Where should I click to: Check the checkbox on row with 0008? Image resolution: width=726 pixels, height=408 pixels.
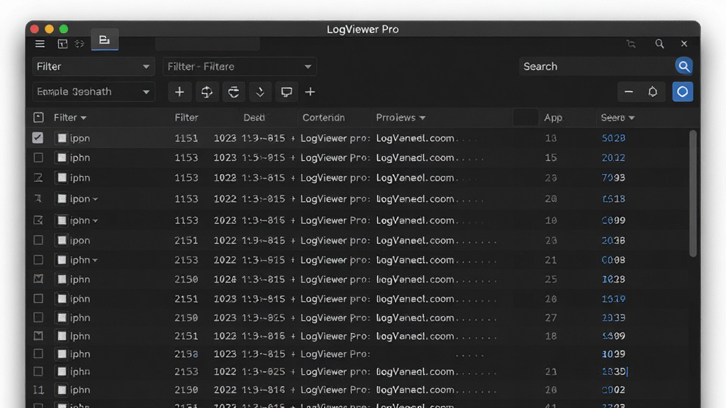38,260
